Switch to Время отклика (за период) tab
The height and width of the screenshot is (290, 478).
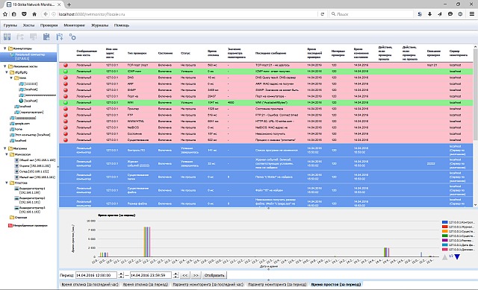click(146, 285)
